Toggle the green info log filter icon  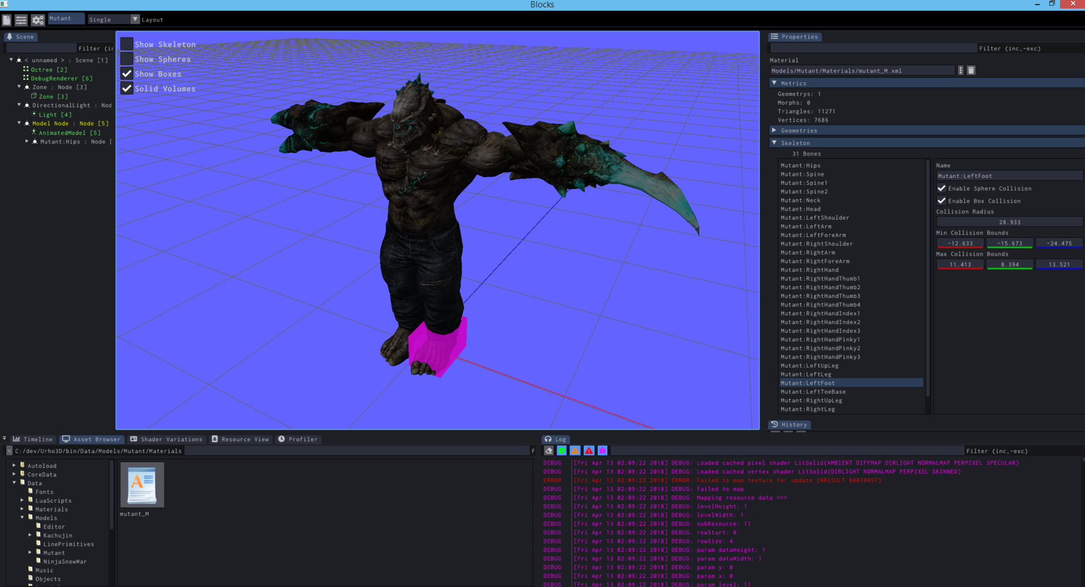(x=562, y=451)
